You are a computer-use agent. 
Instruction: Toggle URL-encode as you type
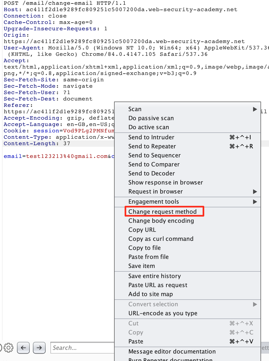click(x=163, y=313)
